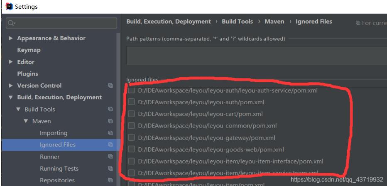Click the 'For current project' icon in header
Screen dimensions: 387x186
pyautogui.click(x=358, y=23)
